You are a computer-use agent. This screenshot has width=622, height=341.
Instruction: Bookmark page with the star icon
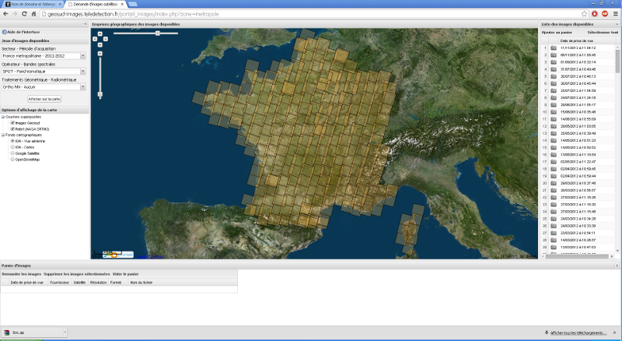coord(584,14)
